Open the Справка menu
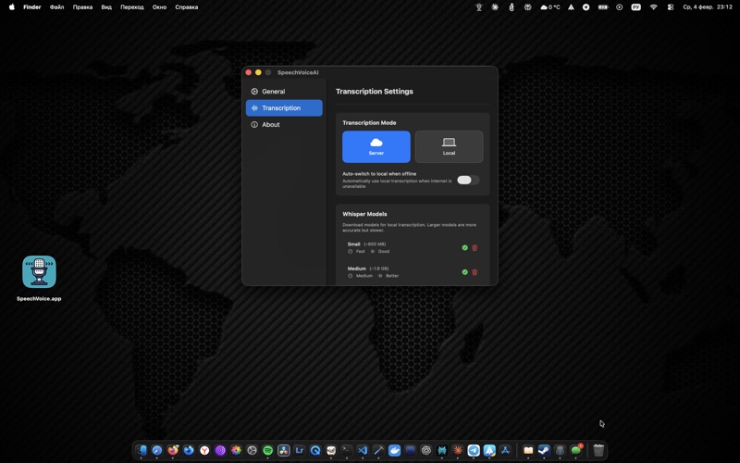Viewport: 740px width, 463px height. click(x=187, y=7)
